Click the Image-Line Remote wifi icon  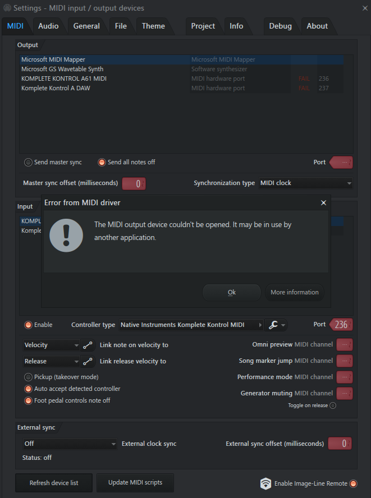(x=265, y=483)
